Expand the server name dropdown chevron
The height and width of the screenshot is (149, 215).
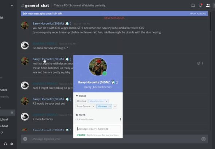(12, 5)
